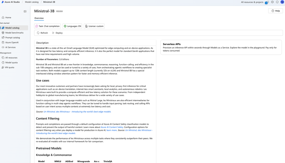Click the PREVIEW badge beside Ministral-3B
Screen dimensions: 285x163
point(59,11)
